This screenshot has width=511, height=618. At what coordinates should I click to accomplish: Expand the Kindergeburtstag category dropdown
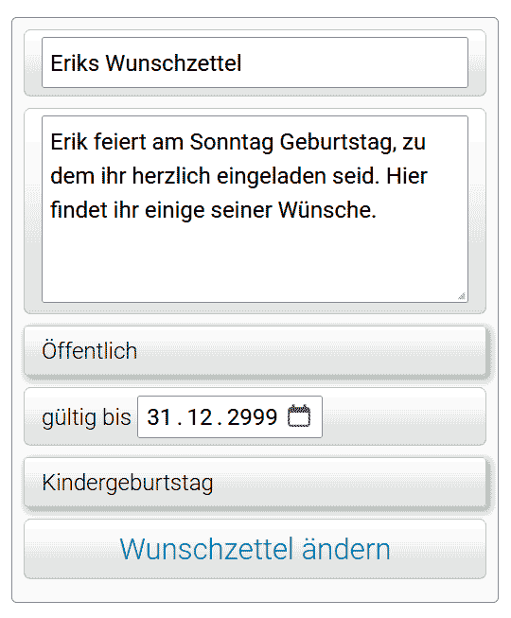tap(255, 483)
